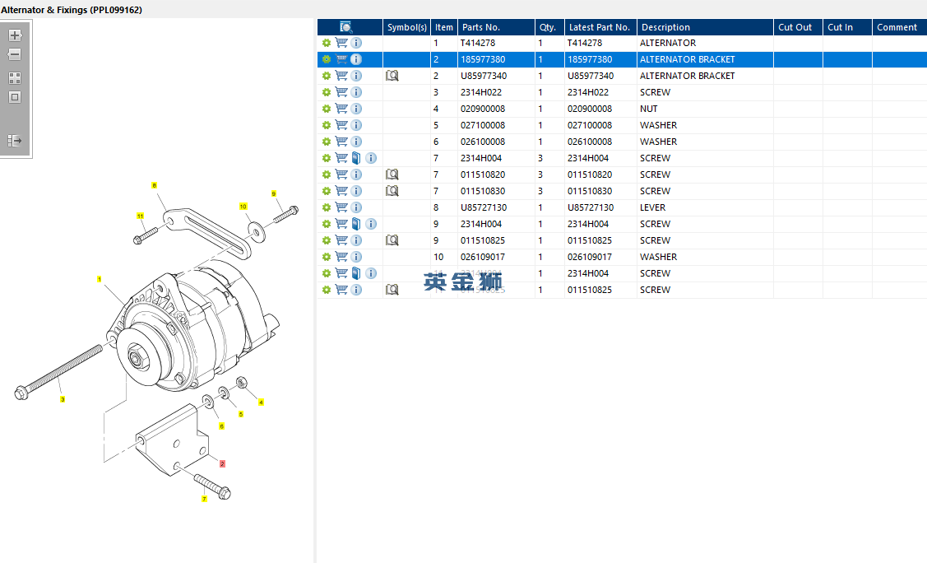Viewport: 927px width, 563px height.
Task: Click the Description column header
Action: pyautogui.click(x=665, y=27)
